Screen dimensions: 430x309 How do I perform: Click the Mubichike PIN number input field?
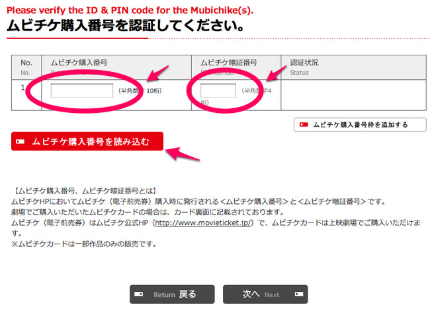point(218,90)
